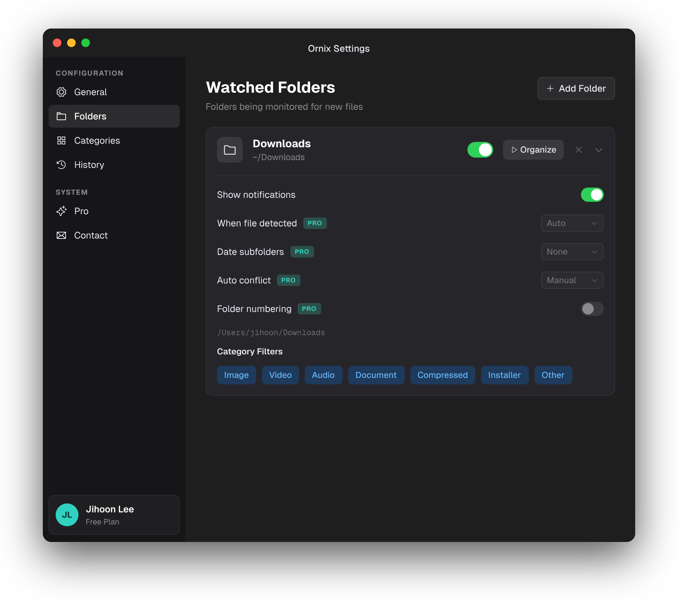Turn off monitoring for the Downloads folder

click(480, 150)
